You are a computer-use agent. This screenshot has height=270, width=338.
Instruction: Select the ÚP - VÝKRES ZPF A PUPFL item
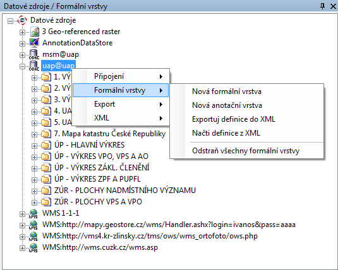(97, 179)
